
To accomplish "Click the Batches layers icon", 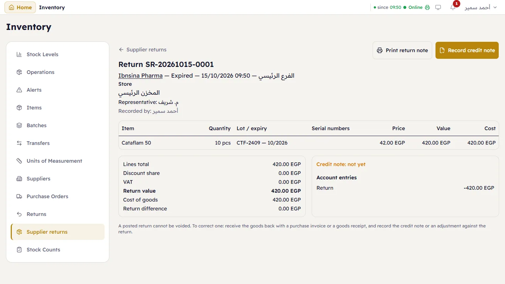I will 19,125.
